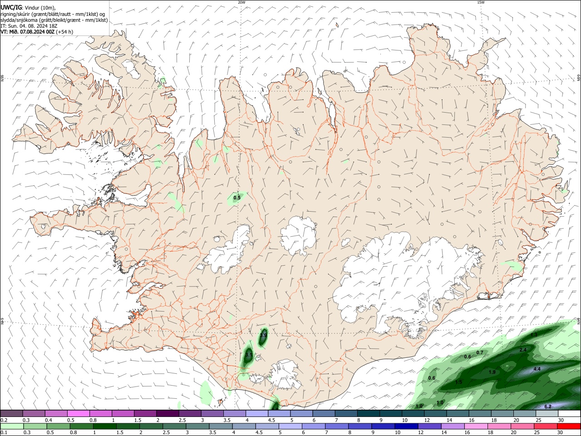The image size is (581, 436).
Task: Pick the lower legend swatch labeled 4
Action: click(x=244, y=426)
